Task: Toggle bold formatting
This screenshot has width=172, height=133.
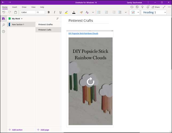Action: (49, 12)
